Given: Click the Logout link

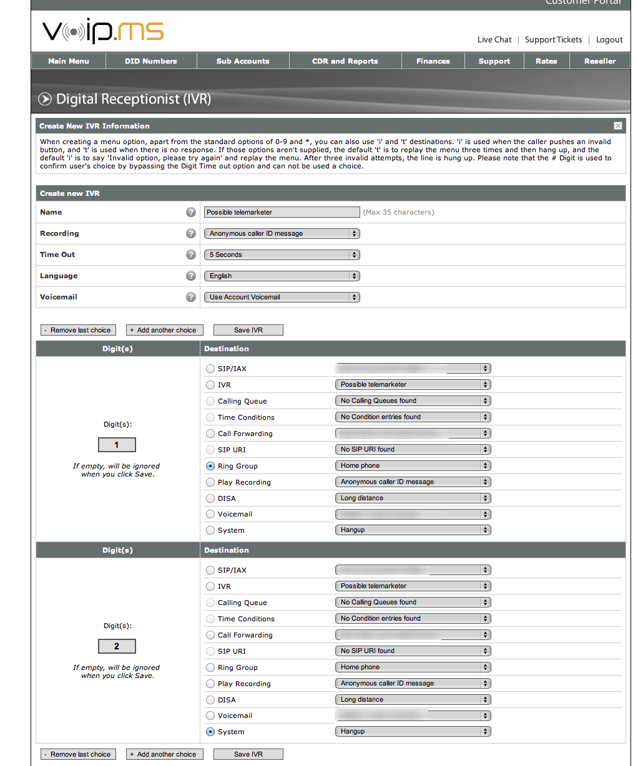Looking at the screenshot, I should tap(609, 39).
